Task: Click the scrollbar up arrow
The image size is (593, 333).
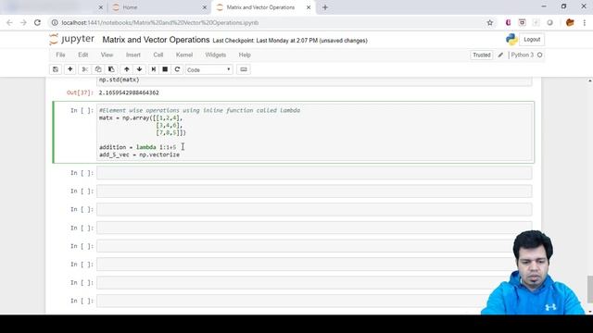Action: click(x=589, y=80)
